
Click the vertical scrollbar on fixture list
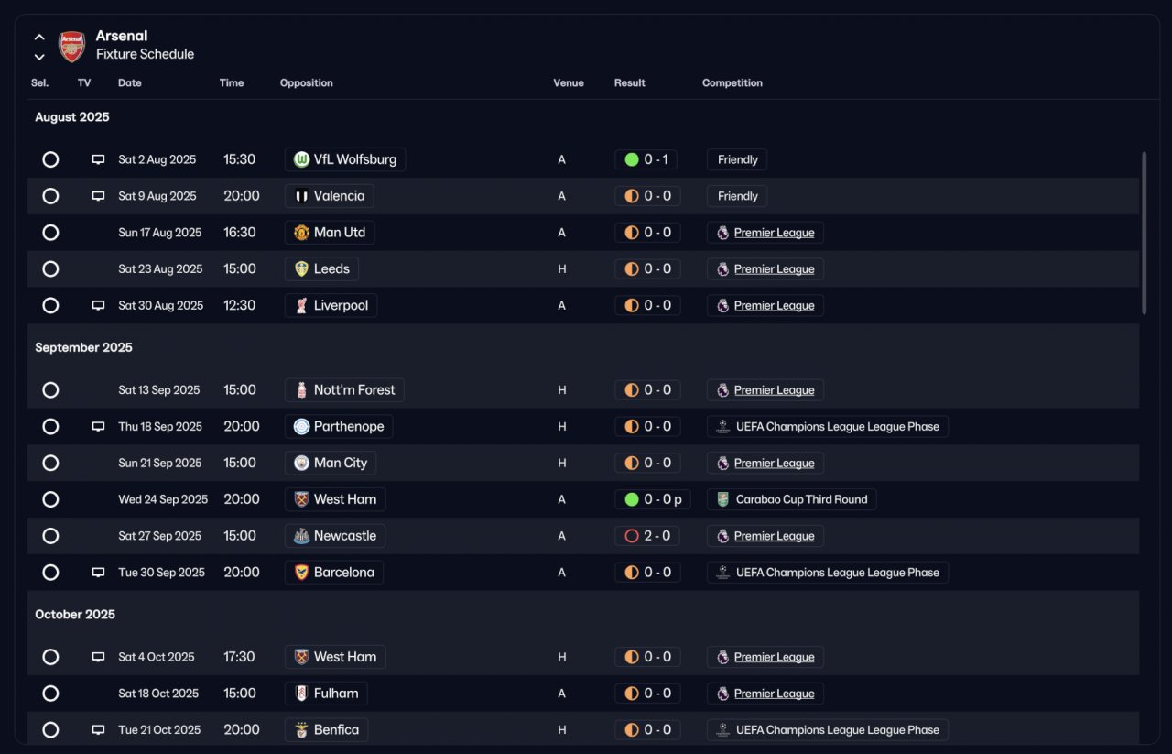[x=1144, y=234]
